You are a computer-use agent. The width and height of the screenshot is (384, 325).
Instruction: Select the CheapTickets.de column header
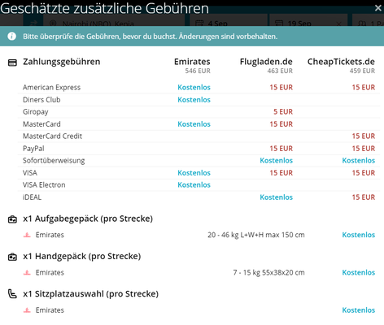pyautogui.click(x=341, y=62)
